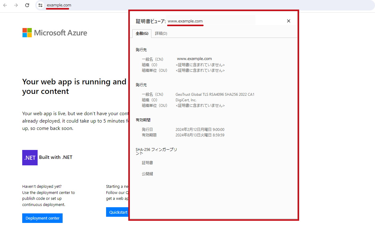Click the browser back arrow
The image size is (375, 226).
pyautogui.click(x=5, y=5)
